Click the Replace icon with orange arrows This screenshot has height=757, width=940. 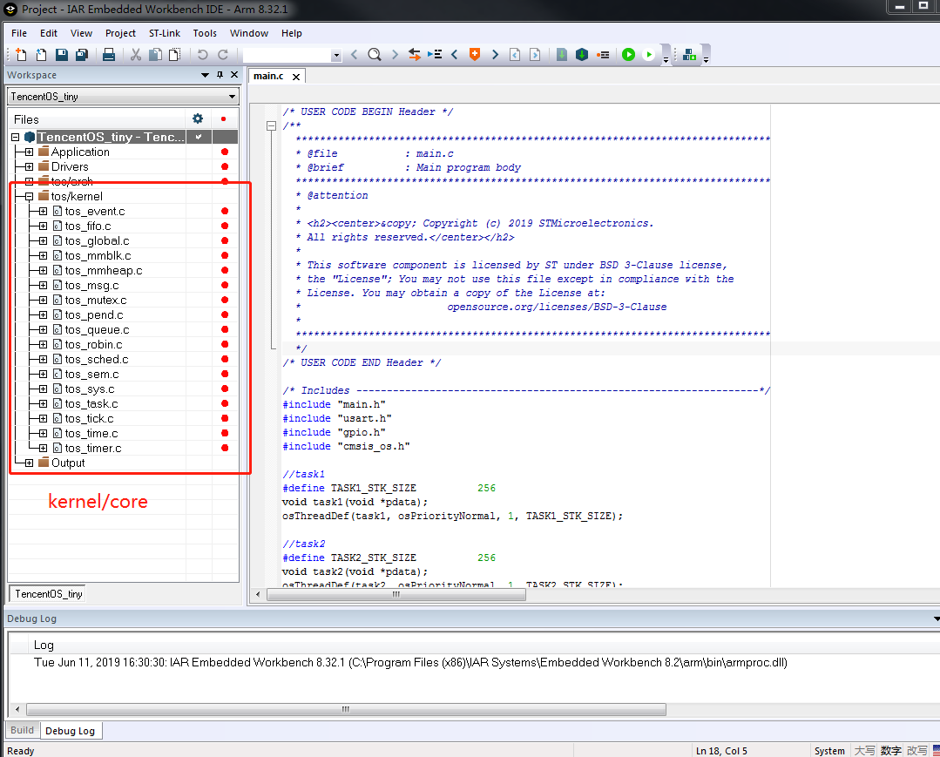tap(415, 55)
